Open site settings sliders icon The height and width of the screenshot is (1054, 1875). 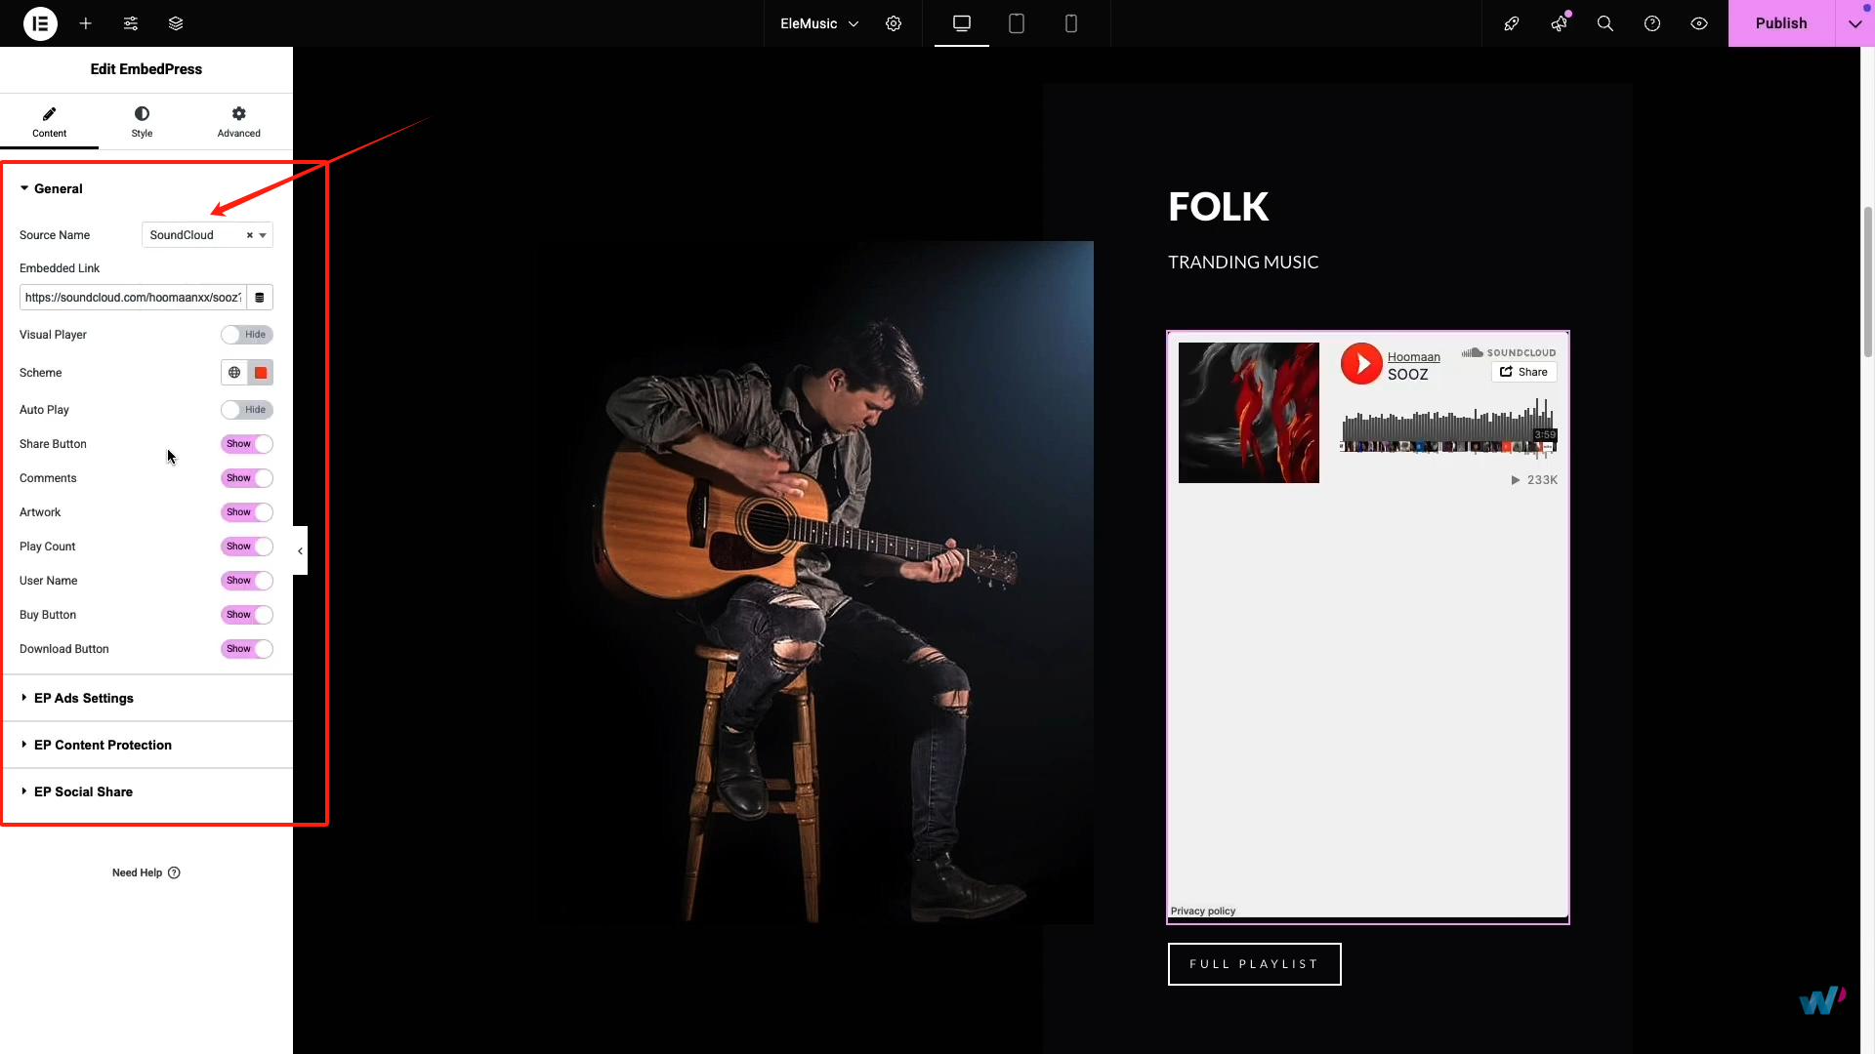(131, 23)
